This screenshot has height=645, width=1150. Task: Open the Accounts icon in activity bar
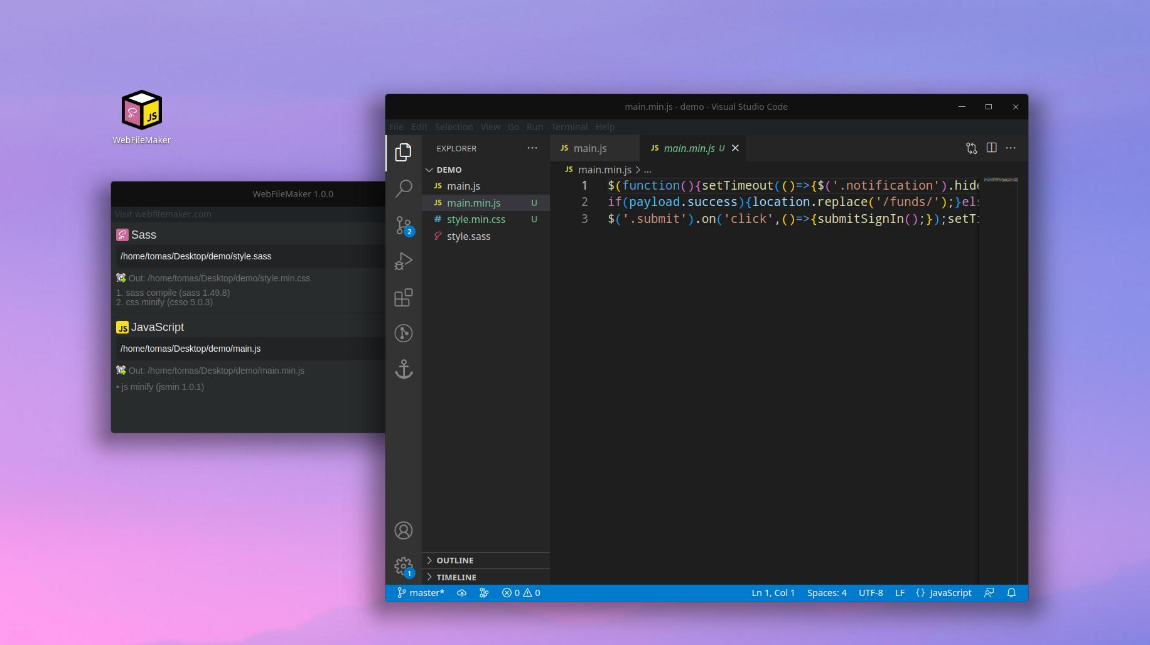(x=404, y=531)
